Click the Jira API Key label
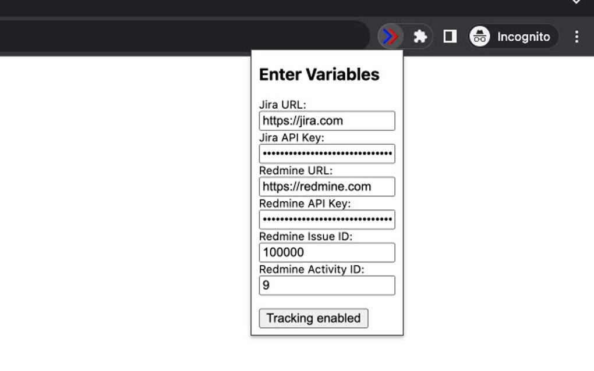Viewport: 594px width, 371px height. (x=291, y=138)
